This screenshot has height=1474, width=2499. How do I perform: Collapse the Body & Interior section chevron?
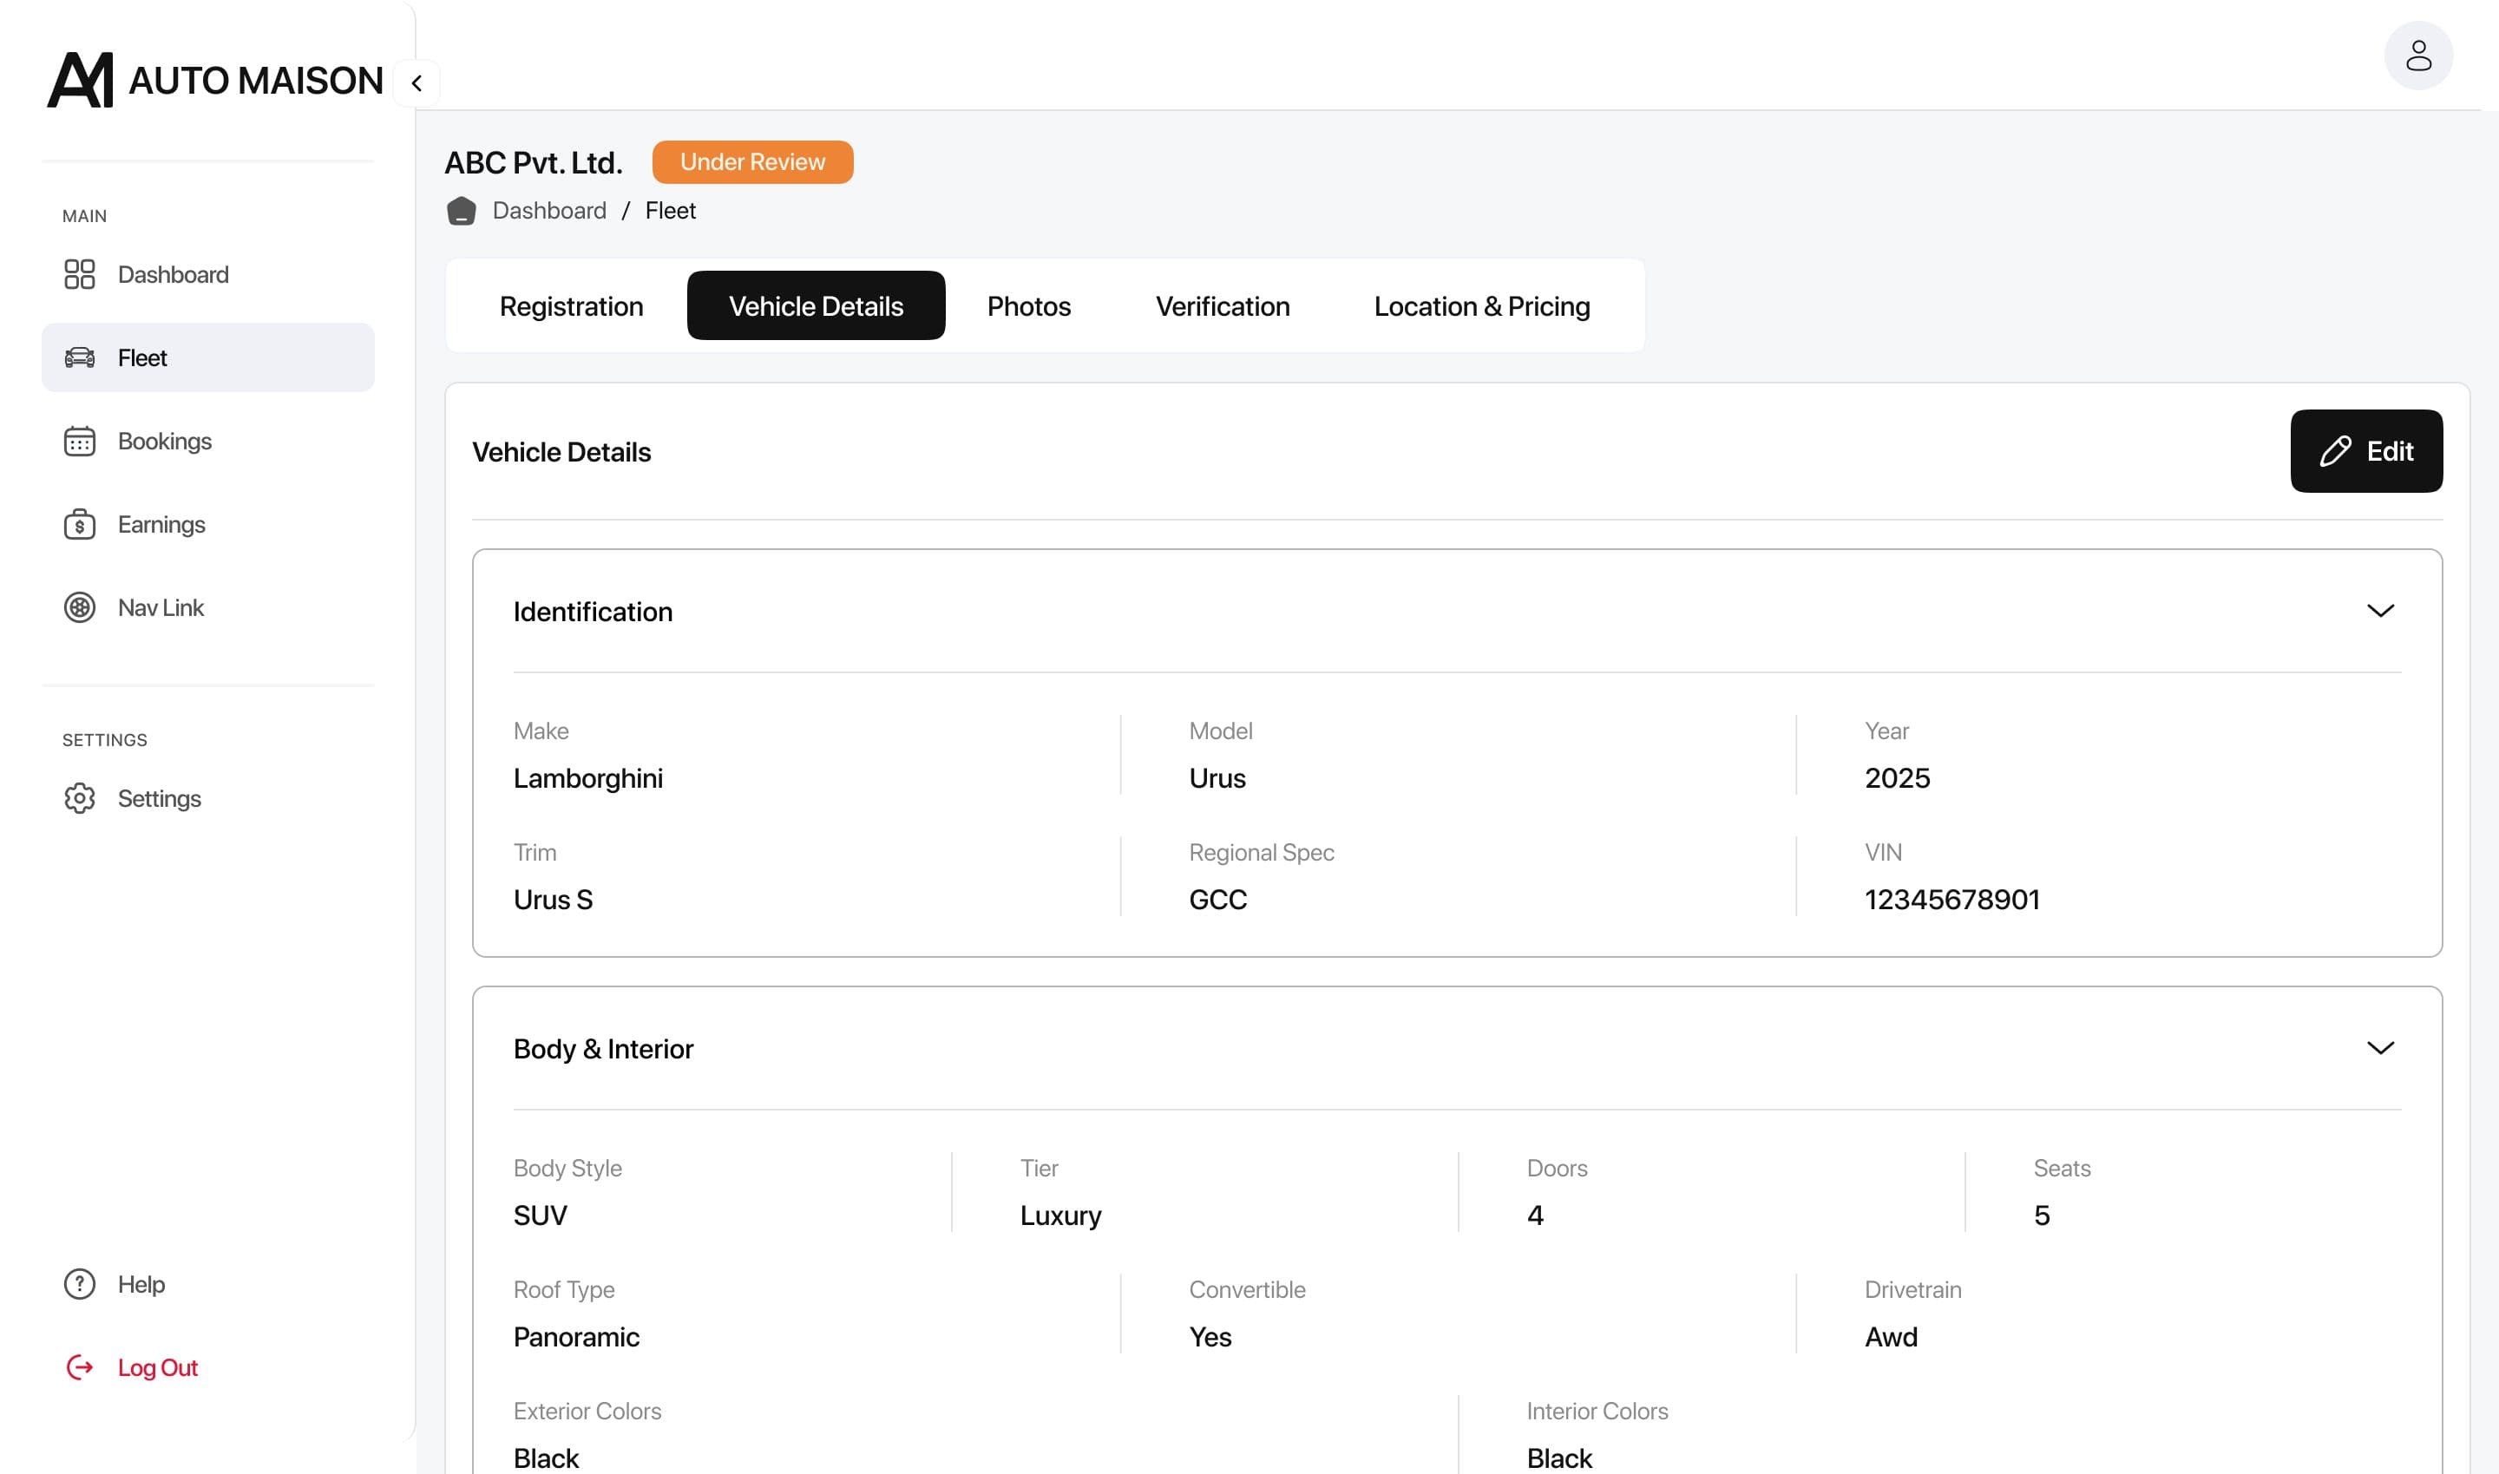(x=2380, y=1048)
